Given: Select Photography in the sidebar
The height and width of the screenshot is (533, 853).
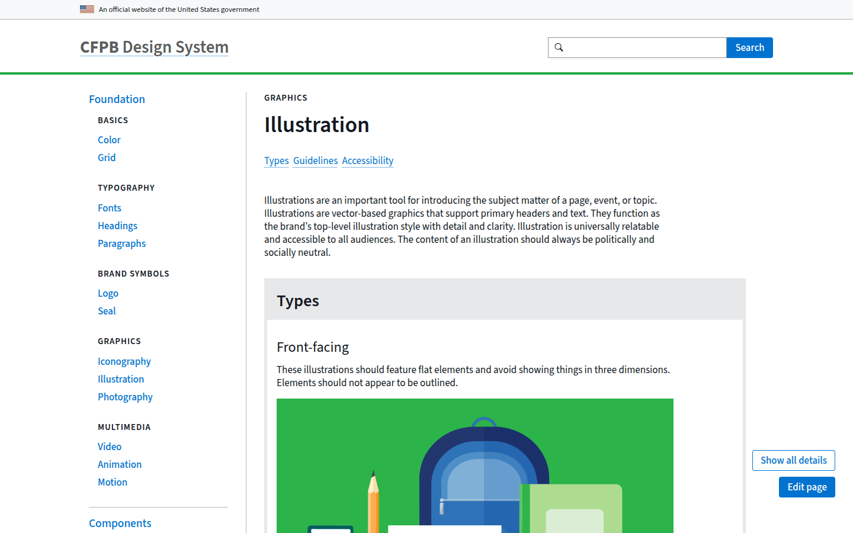Looking at the screenshot, I should 125,397.
